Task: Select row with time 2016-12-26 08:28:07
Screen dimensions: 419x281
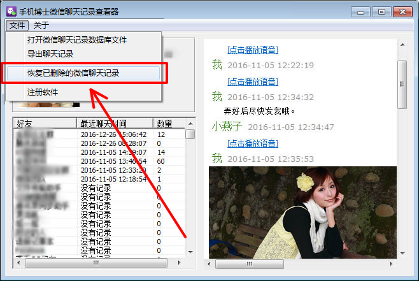Action: pos(99,143)
